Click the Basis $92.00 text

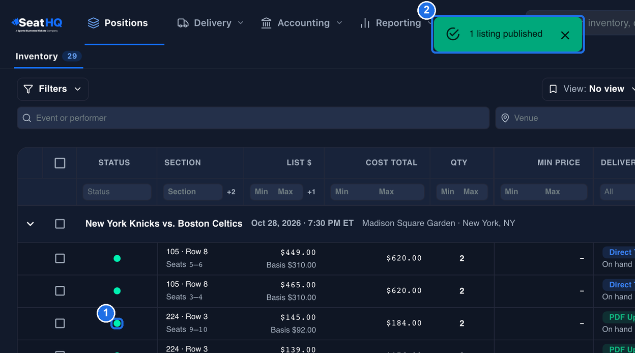pyautogui.click(x=293, y=330)
